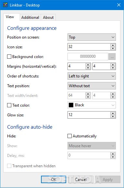The width and height of the screenshot is (124, 188).
Task: Enable the Text color checkbox
Action: (9, 105)
